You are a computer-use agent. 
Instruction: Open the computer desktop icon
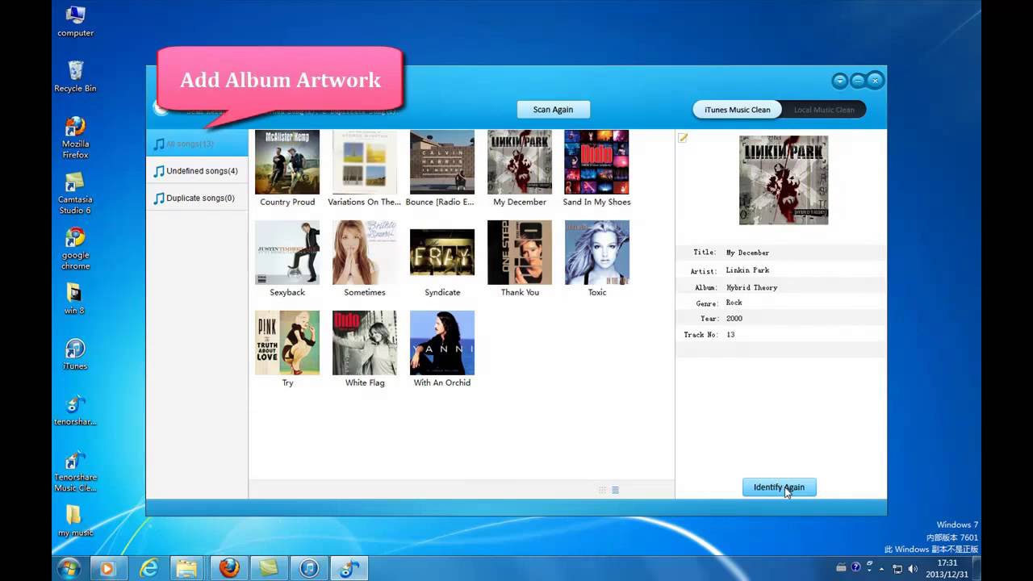coord(75,22)
